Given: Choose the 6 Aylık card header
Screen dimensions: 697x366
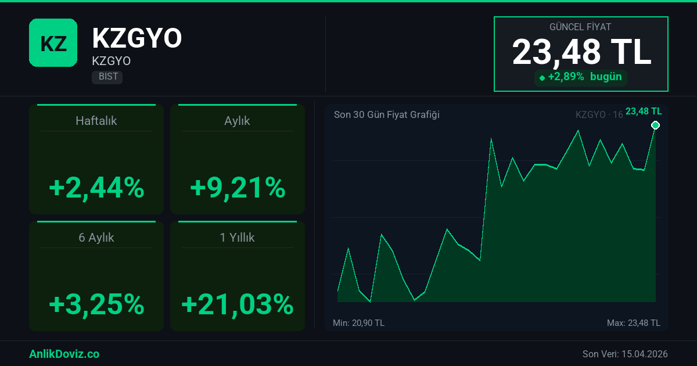Looking at the screenshot, I should (x=96, y=238).
